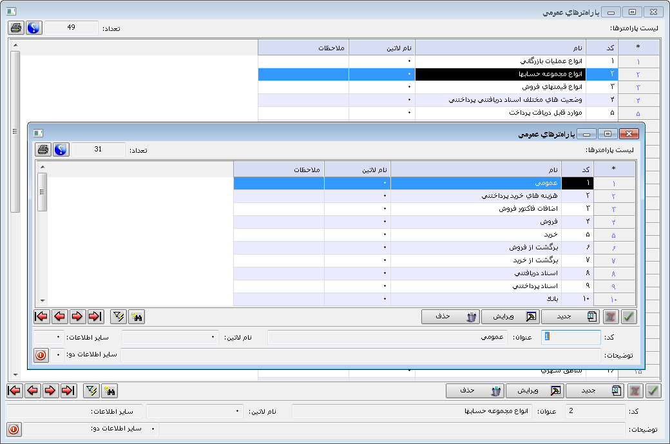Image resolution: width=670 pixels, height=444 pixels.
Task: Click the green checkmark confirm icon in the inner window
Action: pyautogui.click(x=630, y=316)
